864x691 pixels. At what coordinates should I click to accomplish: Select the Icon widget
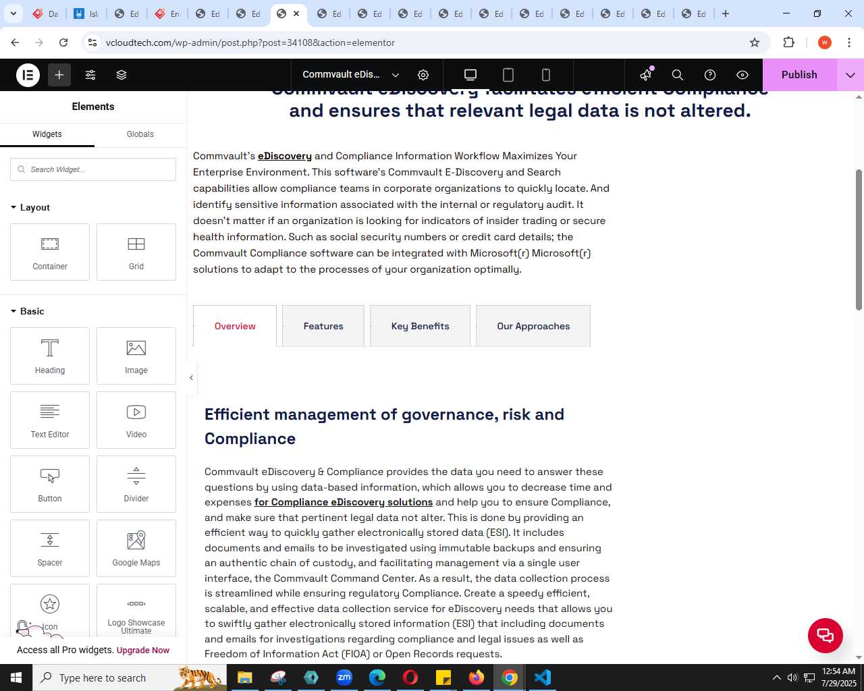50,611
